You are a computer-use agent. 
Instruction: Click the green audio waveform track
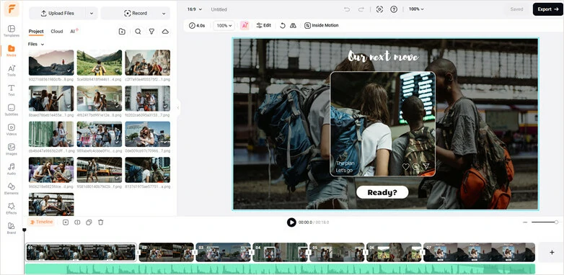click(x=280, y=269)
